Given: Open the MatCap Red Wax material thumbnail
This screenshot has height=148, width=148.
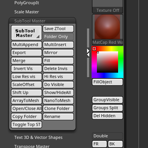Looking at the screenshot, I should [x=107, y=30].
